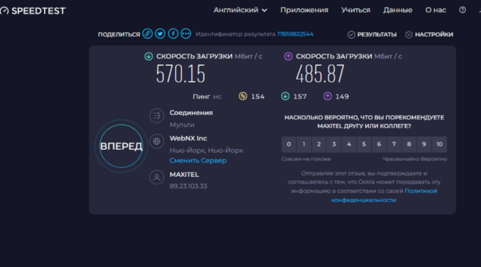Click the Нью-Йорк, Нью-Йорк location text

click(x=206, y=151)
